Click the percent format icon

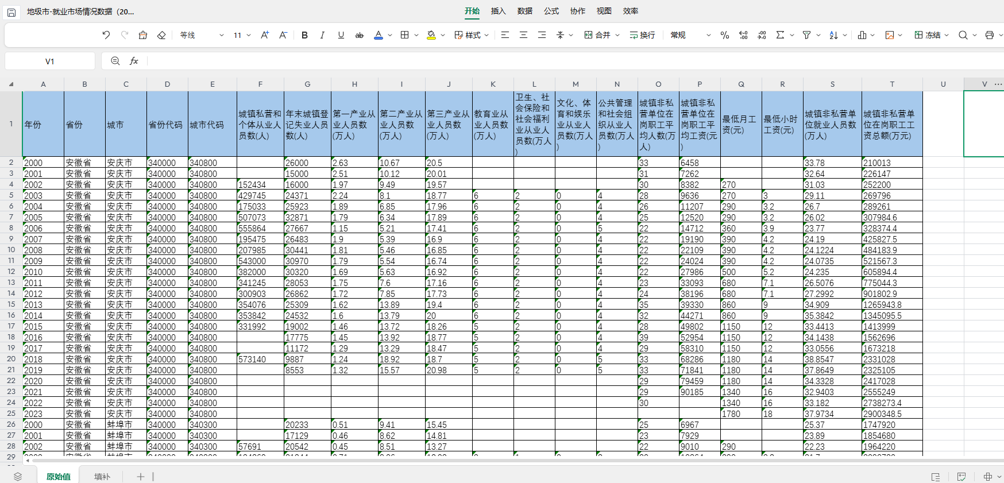pos(725,35)
